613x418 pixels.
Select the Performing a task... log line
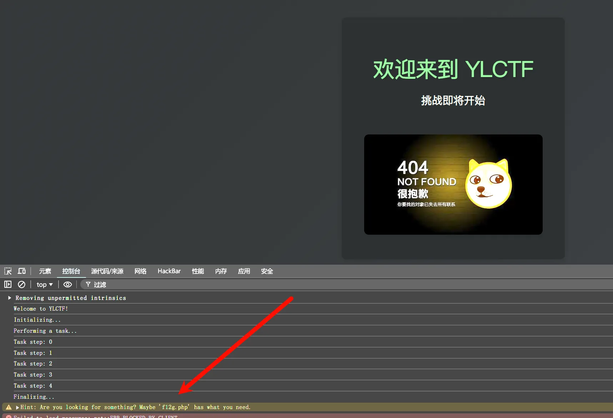click(45, 331)
